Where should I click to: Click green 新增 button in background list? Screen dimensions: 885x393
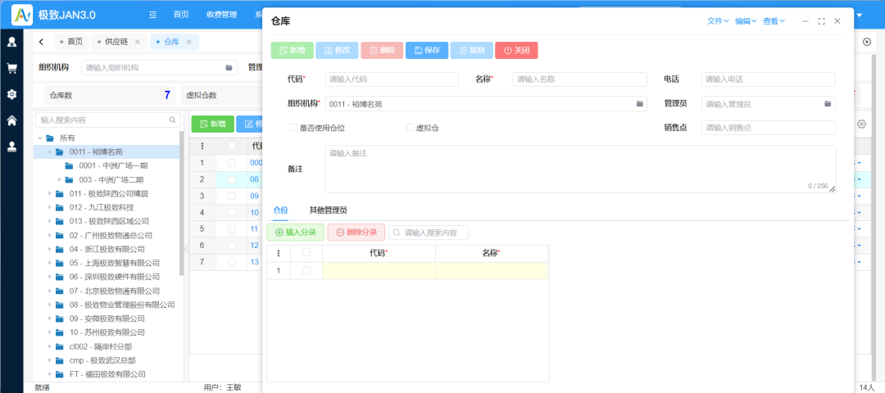coord(212,124)
